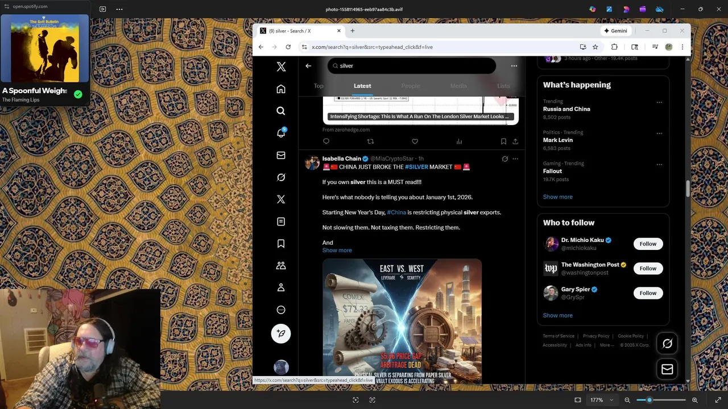
Task: Close the silver Search X tab
Action: click(x=339, y=31)
